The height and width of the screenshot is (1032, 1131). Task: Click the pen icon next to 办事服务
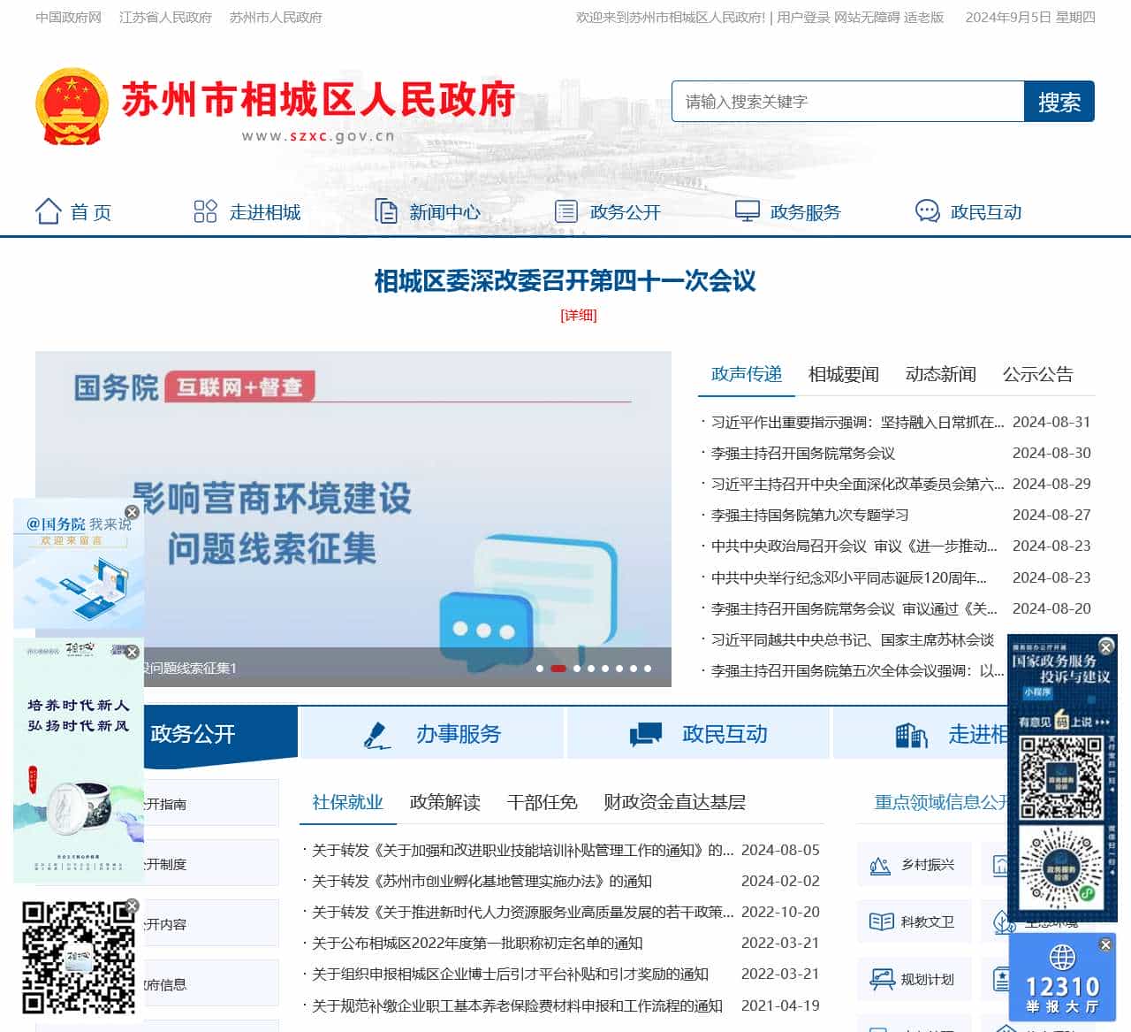(377, 735)
